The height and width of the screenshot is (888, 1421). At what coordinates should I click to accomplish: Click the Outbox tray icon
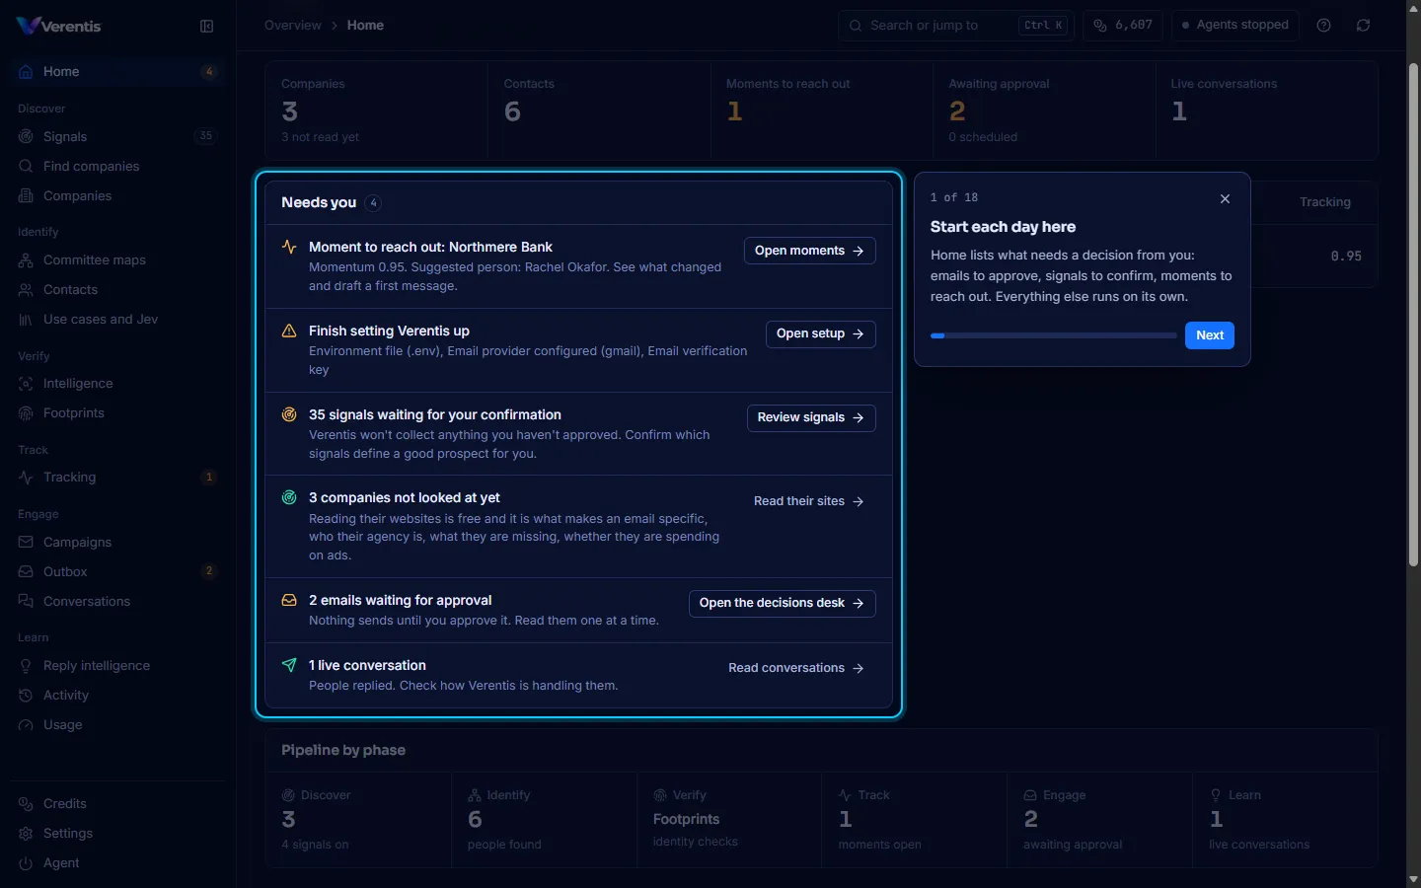[x=26, y=572]
